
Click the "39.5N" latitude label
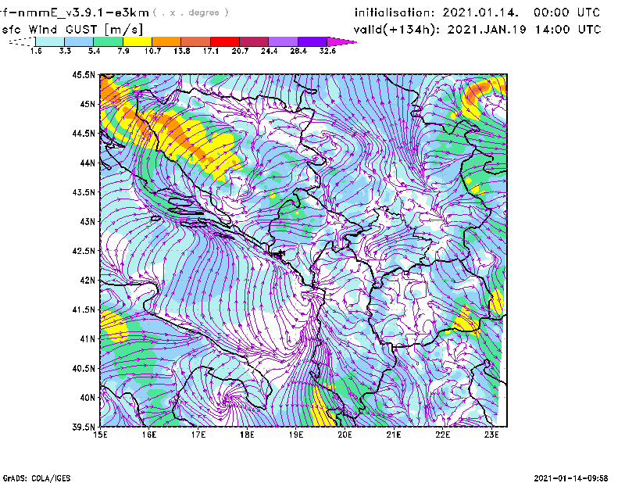pyautogui.click(x=84, y=428)
